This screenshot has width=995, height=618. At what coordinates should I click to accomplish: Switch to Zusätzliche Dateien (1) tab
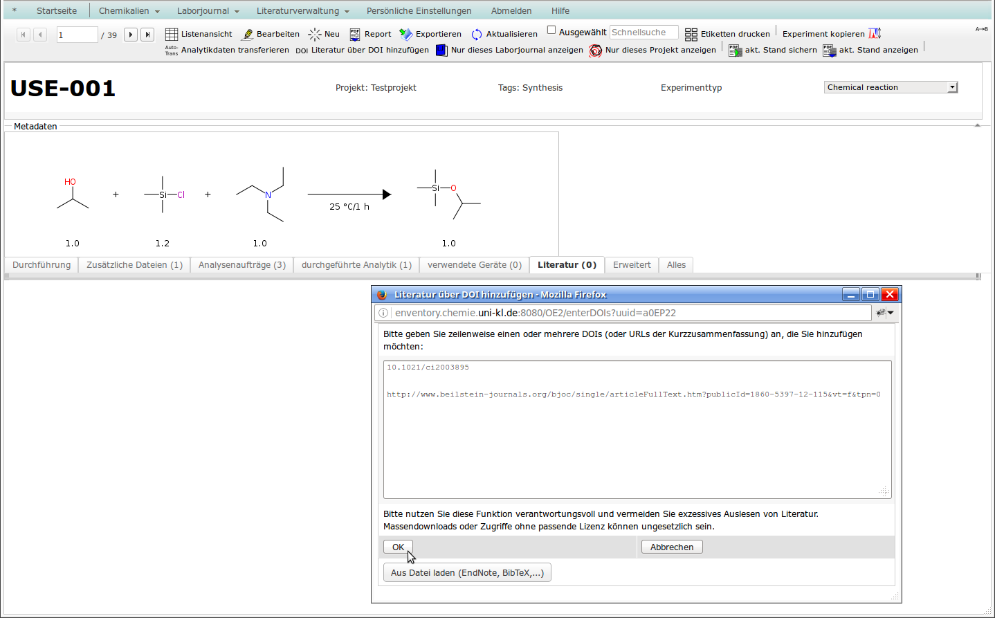[x=135, y=265]
